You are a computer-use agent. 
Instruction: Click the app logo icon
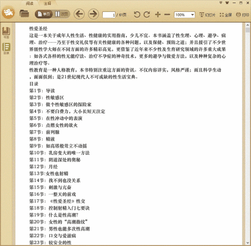(x=8, y=12)
